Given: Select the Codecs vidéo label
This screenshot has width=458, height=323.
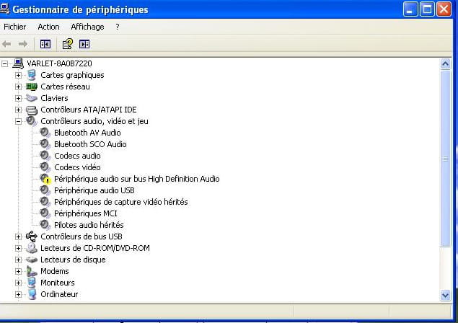Looking at the screenshot, I should [x=77, y=167].
